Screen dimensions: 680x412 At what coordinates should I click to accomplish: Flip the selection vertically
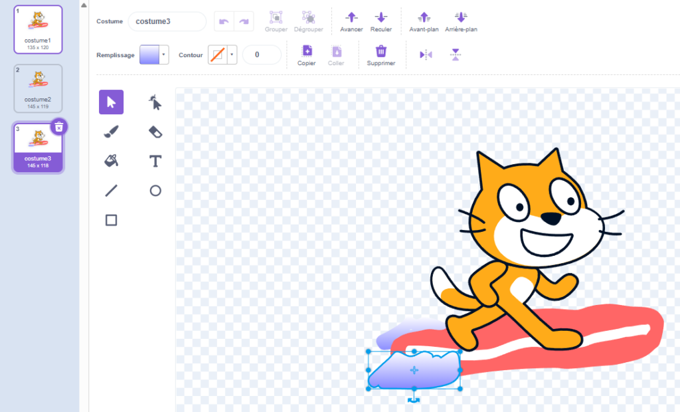point(456,54)
